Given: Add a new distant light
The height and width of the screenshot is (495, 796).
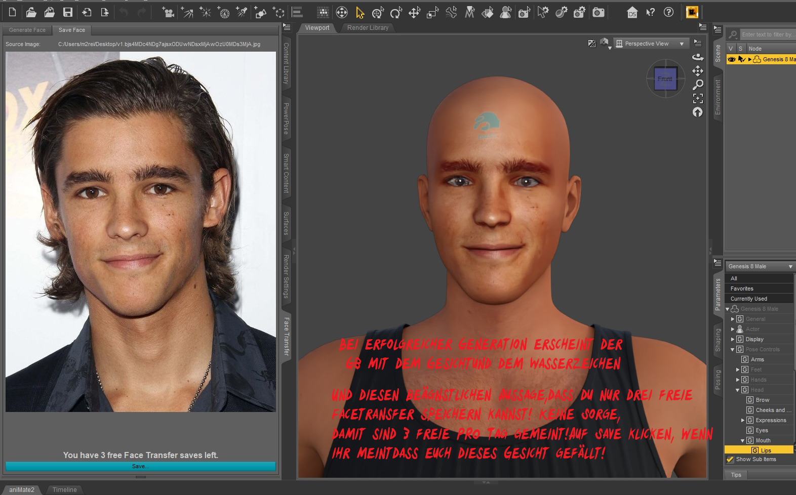Looking at the screenshot, I should coord(187,12).
